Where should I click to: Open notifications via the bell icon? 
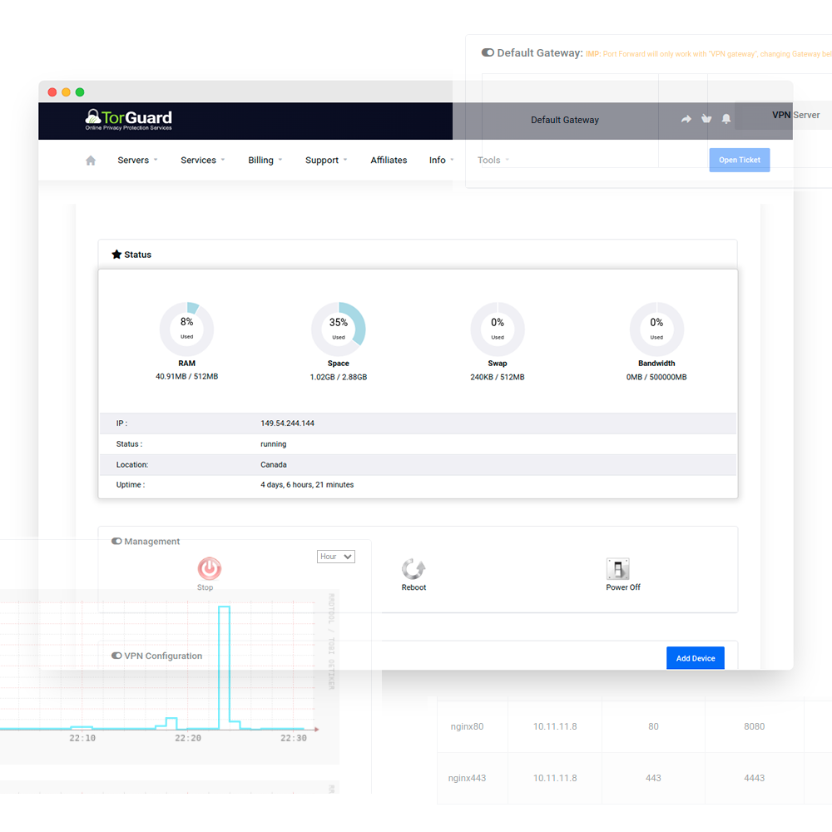point(726,119)
